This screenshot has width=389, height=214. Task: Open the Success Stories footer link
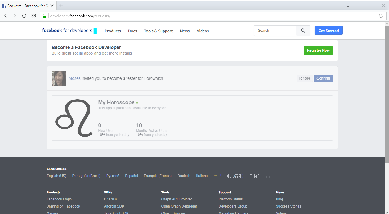pos(289,206)
